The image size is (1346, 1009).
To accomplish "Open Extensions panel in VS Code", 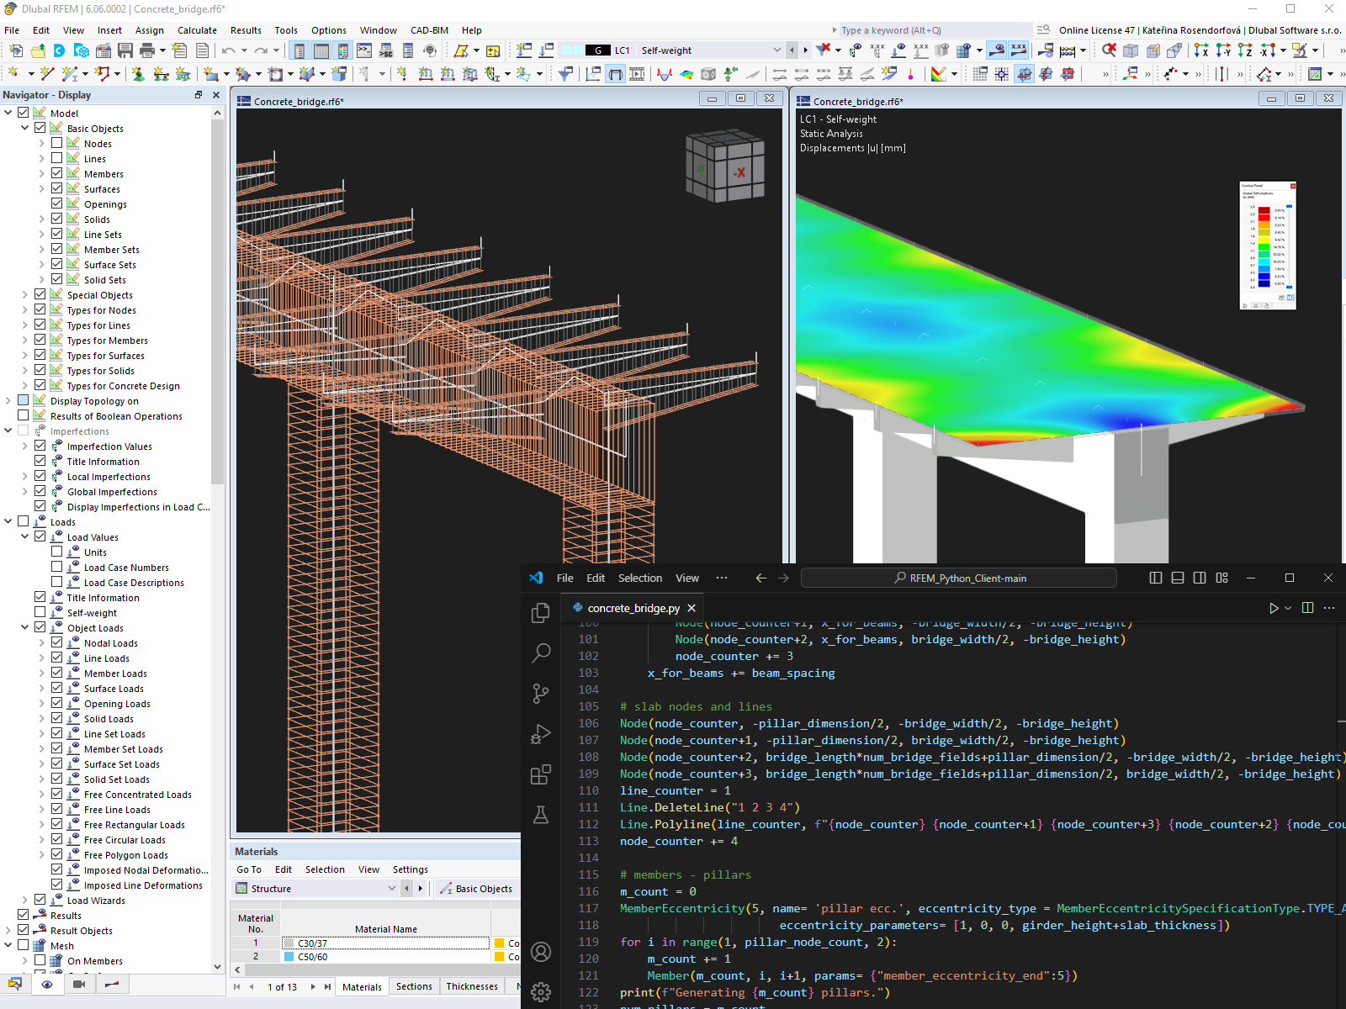I will pyautogui.click(x=541, y=774).
